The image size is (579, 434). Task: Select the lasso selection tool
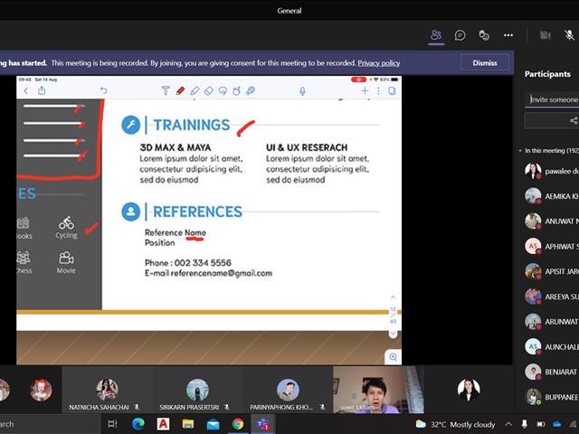point(223,90)
